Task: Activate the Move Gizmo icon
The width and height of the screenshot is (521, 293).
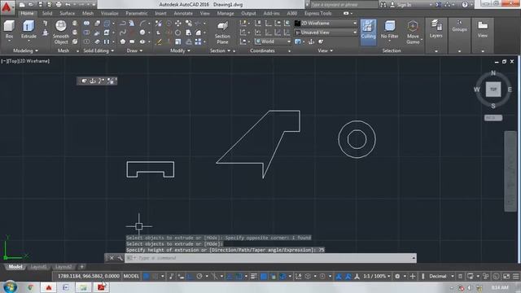Action: coord(413,26)
